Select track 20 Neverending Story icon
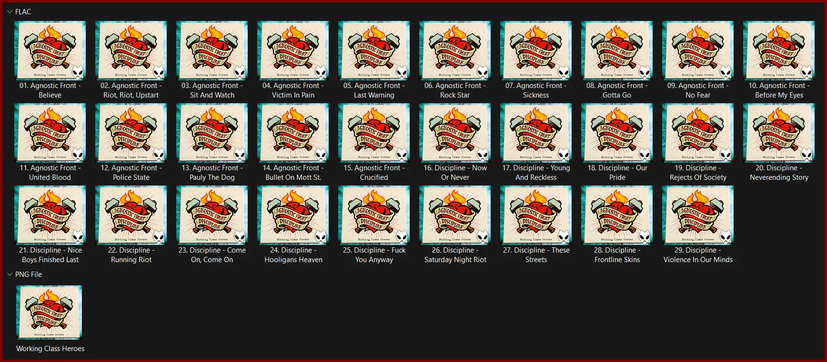827x362 pixels. pos(779,133)
